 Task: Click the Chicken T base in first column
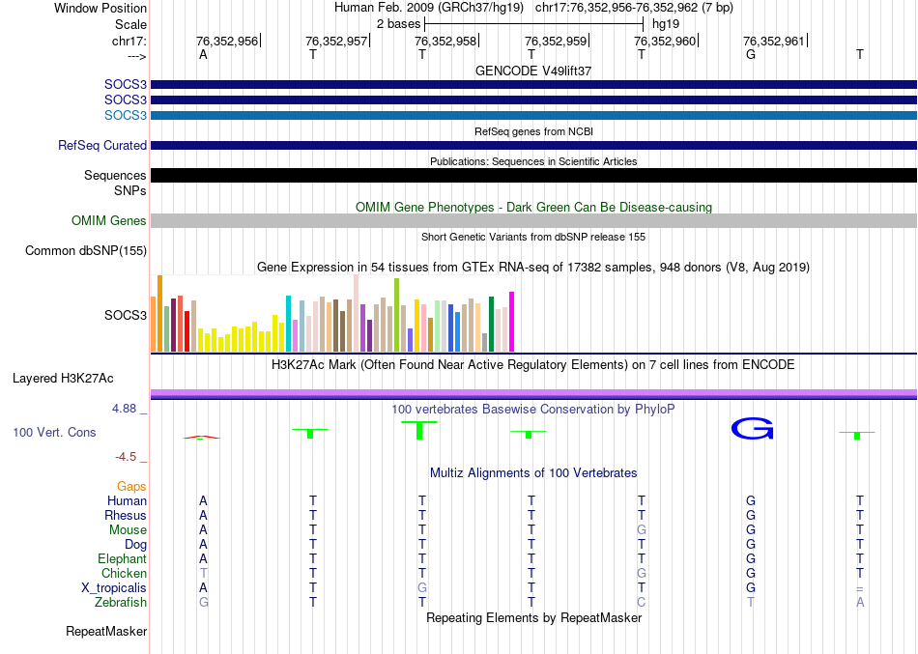(x=203, y=573)
